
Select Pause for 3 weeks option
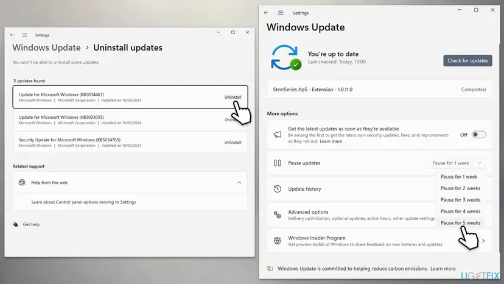(460, 200)
